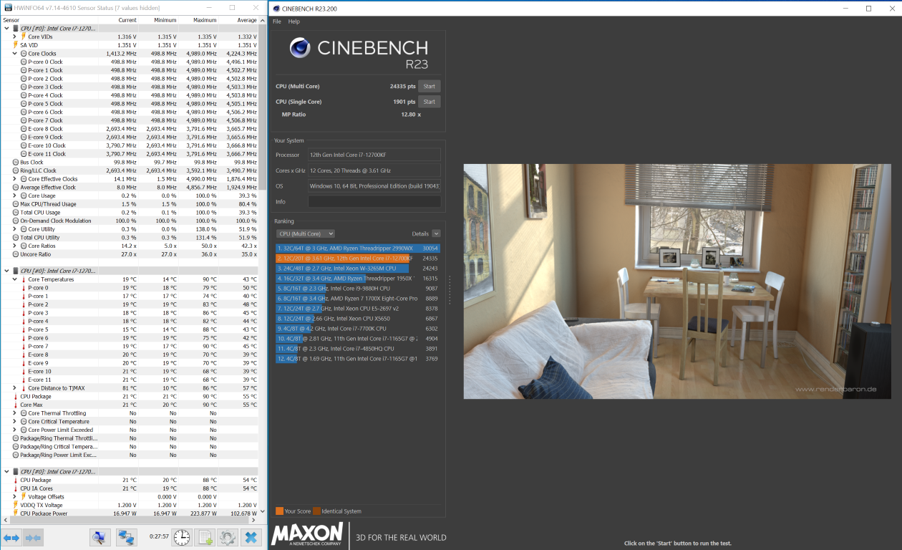Image resolution: width=902 pixels, height=550 pixels.
Task: Close HWiNFO sensors with blue X icon
Action: pyautogui.click(x=251, y=537)
